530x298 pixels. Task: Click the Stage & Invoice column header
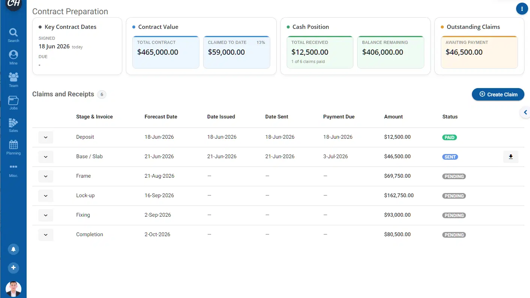point(94,117)
